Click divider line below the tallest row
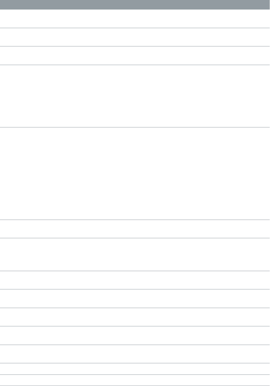This screenshot has width=270, height=386. 135,220
